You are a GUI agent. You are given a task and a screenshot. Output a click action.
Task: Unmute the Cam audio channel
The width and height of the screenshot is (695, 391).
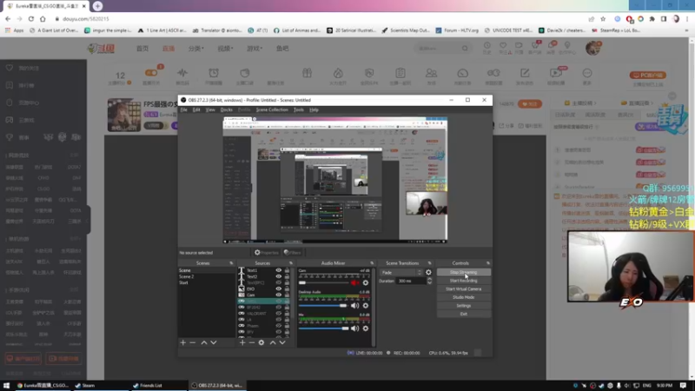[355, 283]
